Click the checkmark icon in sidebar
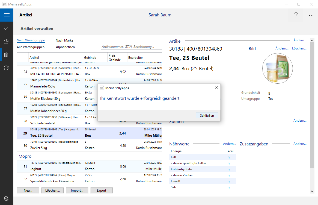The image size is (318, 205). click(x=6, y=28)
